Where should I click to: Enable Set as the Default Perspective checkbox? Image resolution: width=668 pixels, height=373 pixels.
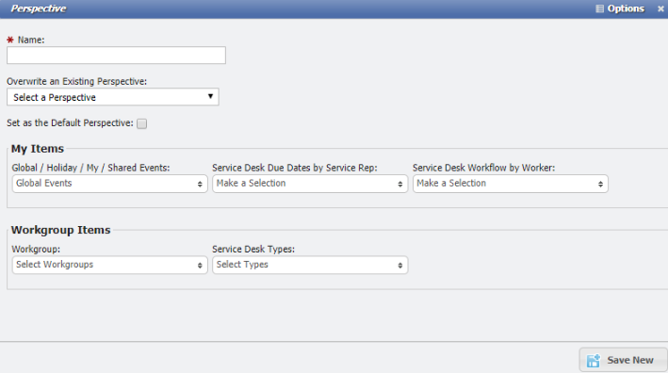coord(142,123)
